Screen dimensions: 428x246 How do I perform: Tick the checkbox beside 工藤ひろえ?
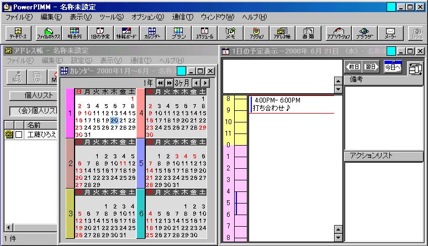[19, 135]
